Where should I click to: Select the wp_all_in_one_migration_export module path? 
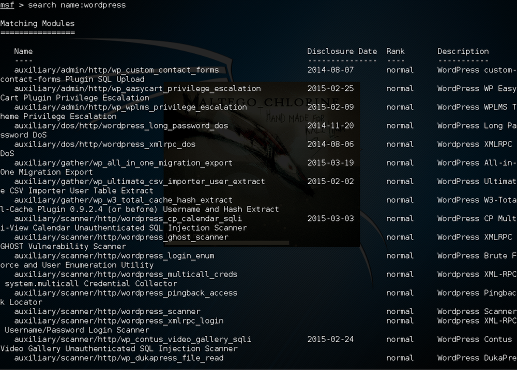pyautogui.click(x=124, y=163)
